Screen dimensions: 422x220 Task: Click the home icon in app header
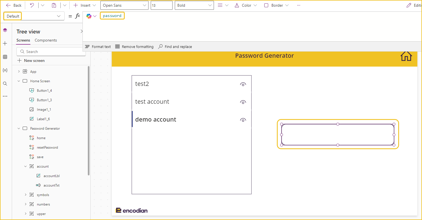(406, 56)
